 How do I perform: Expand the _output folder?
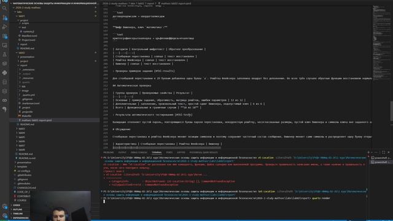[26, 74]
